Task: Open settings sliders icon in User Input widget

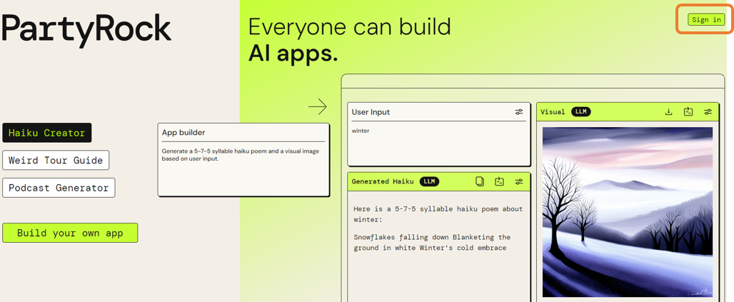Action: coord(518,112)
